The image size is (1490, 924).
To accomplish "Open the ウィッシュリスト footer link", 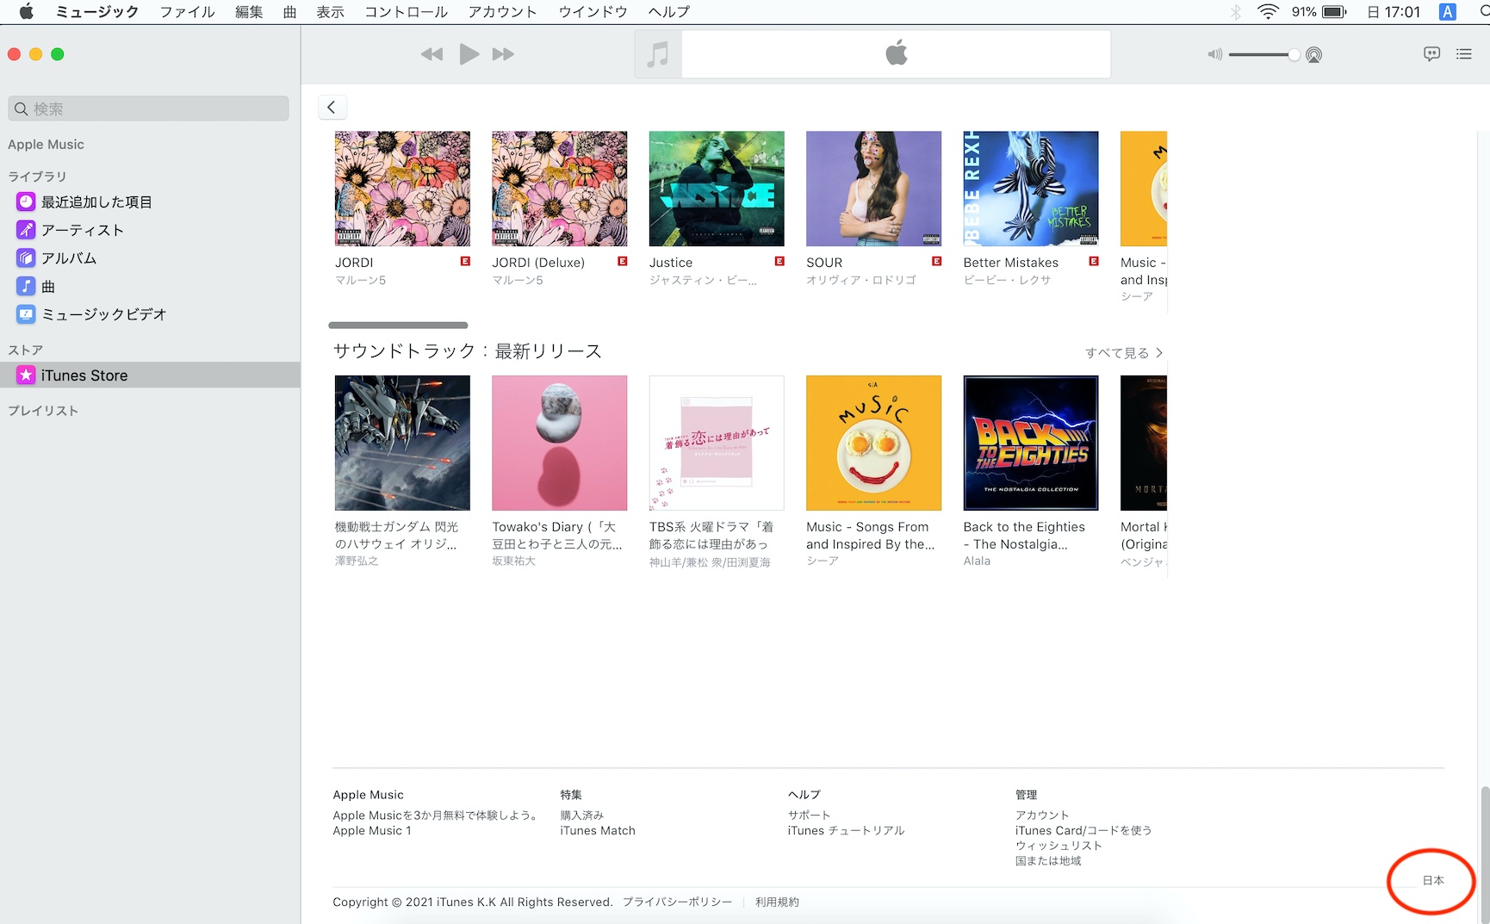I will click(x=1059, y=846).
